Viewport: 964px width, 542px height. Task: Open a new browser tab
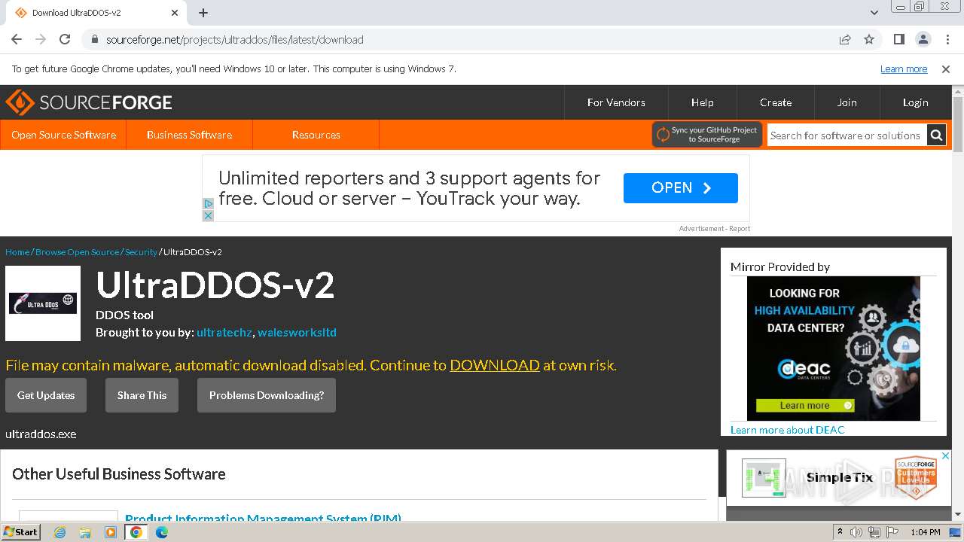203,13
